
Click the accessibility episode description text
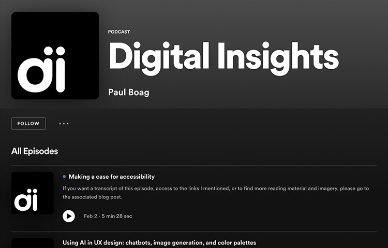216,193
